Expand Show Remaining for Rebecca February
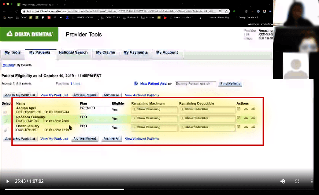This screenshot has width=319, height=195. [x=154, y=118]
